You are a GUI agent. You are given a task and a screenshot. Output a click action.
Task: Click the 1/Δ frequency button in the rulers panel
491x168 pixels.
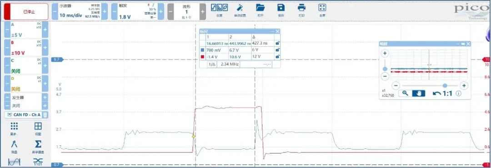(211, 64)
